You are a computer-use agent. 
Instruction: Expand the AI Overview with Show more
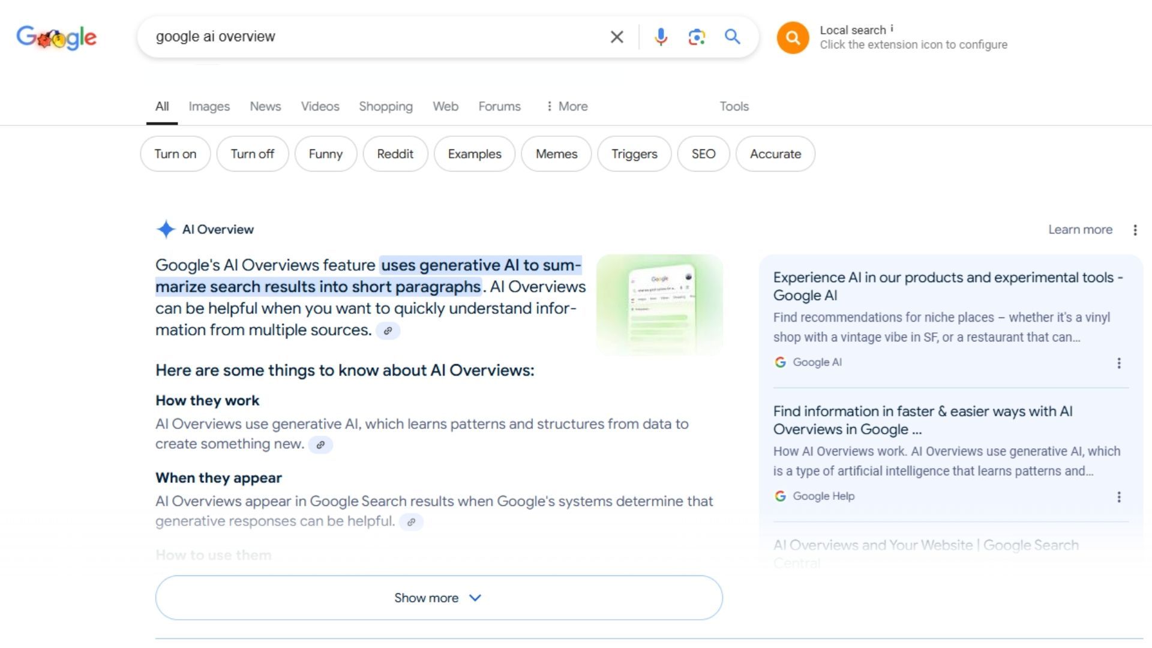(x=439, y=598)
